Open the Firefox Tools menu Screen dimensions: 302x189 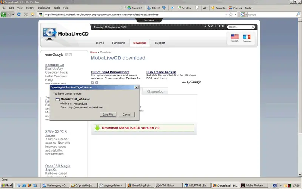(x=57, y=8)
